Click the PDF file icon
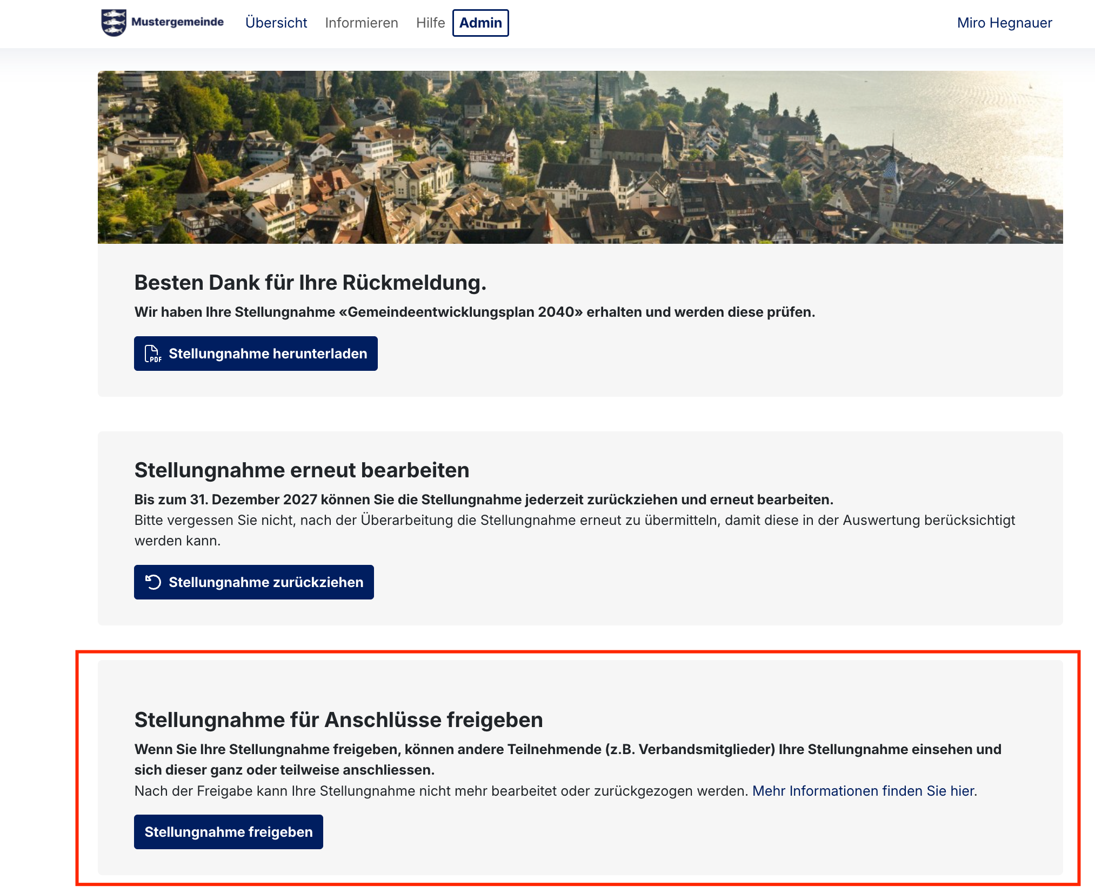This screenshot has height=893, width=1095. tap(152, 354)
